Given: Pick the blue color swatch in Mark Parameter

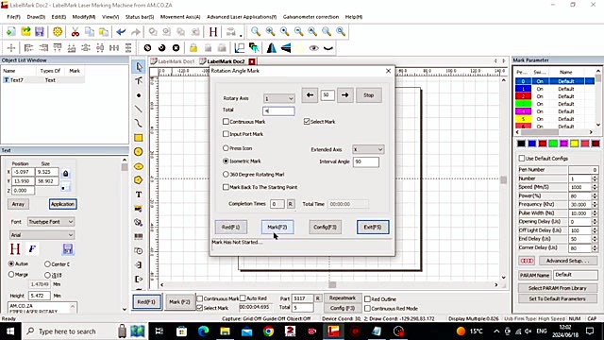Looking at the screenshot, I should click(532, 144).
